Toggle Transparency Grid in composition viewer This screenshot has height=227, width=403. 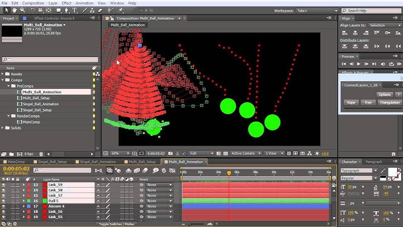point(226,153)
